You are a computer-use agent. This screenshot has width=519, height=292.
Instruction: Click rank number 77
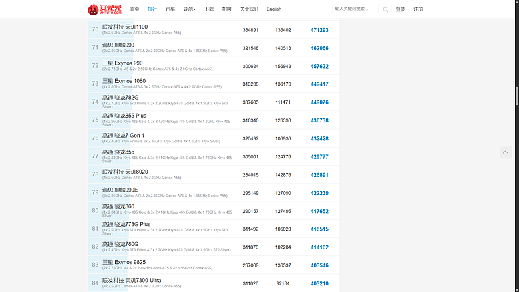point(95,156)
